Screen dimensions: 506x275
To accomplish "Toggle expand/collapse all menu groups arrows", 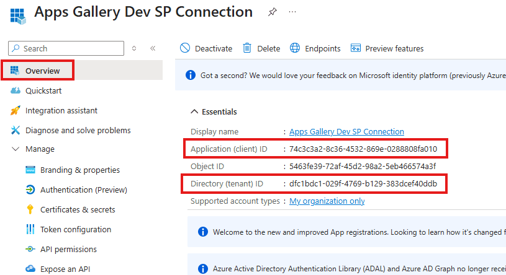I will click(x=134, y=48).
